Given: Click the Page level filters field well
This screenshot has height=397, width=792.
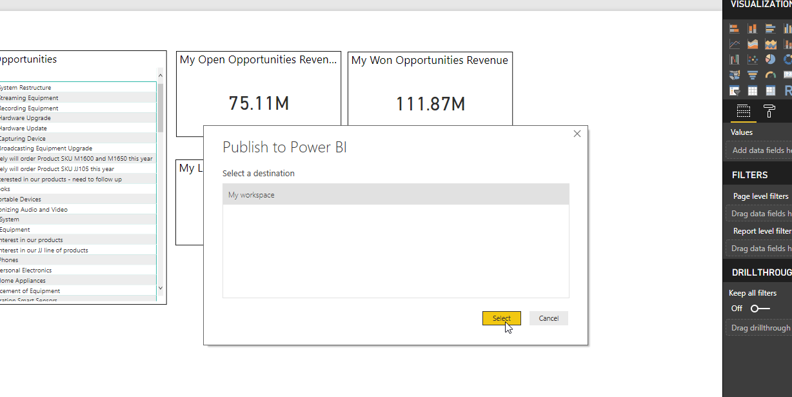Looking at the screenshot, I should click(x=760, y=214).
